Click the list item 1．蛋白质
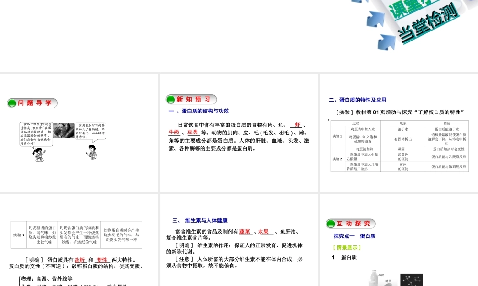Image resolution: width=478 pixels, height=286 pixels. click(344, 257)
